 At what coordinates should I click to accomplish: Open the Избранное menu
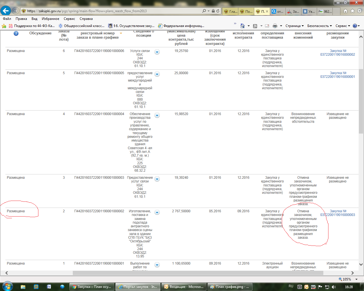click(x=51, y=19)
